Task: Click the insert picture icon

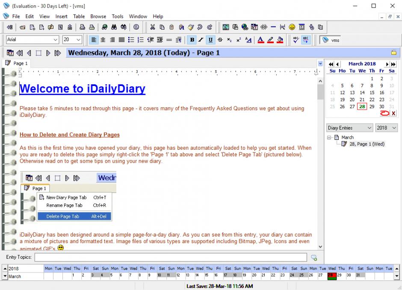Action: pos(226,27)
